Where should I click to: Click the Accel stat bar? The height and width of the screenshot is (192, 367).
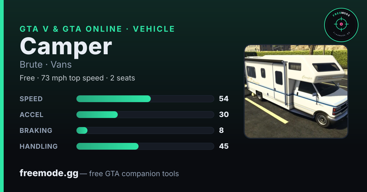coord(145,115)
